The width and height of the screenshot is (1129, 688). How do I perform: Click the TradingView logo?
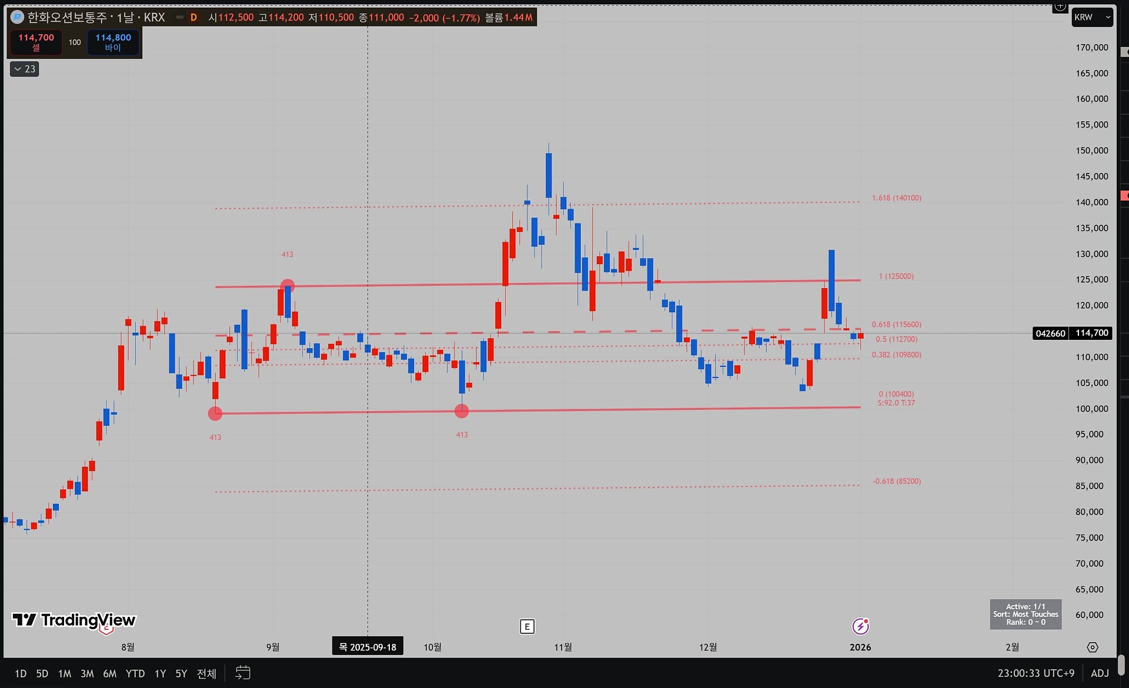(x=74, y=620)
